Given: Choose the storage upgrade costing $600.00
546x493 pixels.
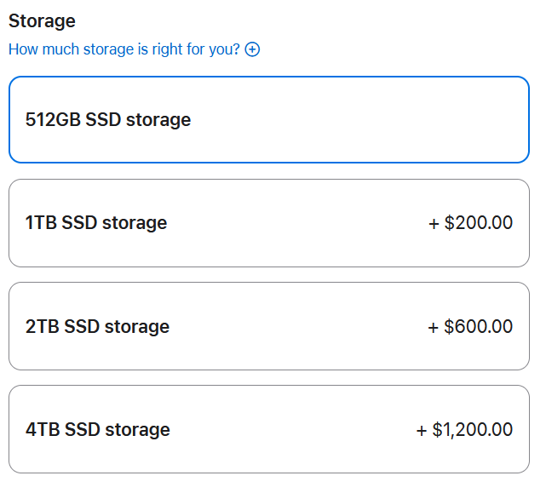Looking at the screenshot, I should point(268,326).
